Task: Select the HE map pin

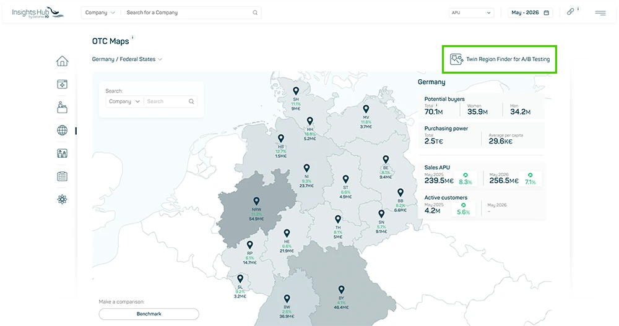Action: 287,234
